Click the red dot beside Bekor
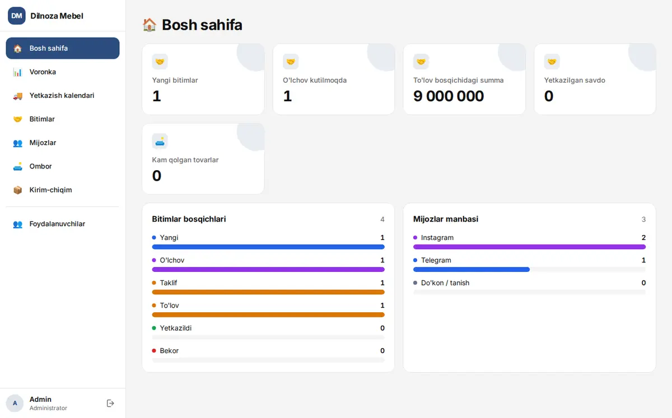672x418 pixels. (x=154, y=351)
